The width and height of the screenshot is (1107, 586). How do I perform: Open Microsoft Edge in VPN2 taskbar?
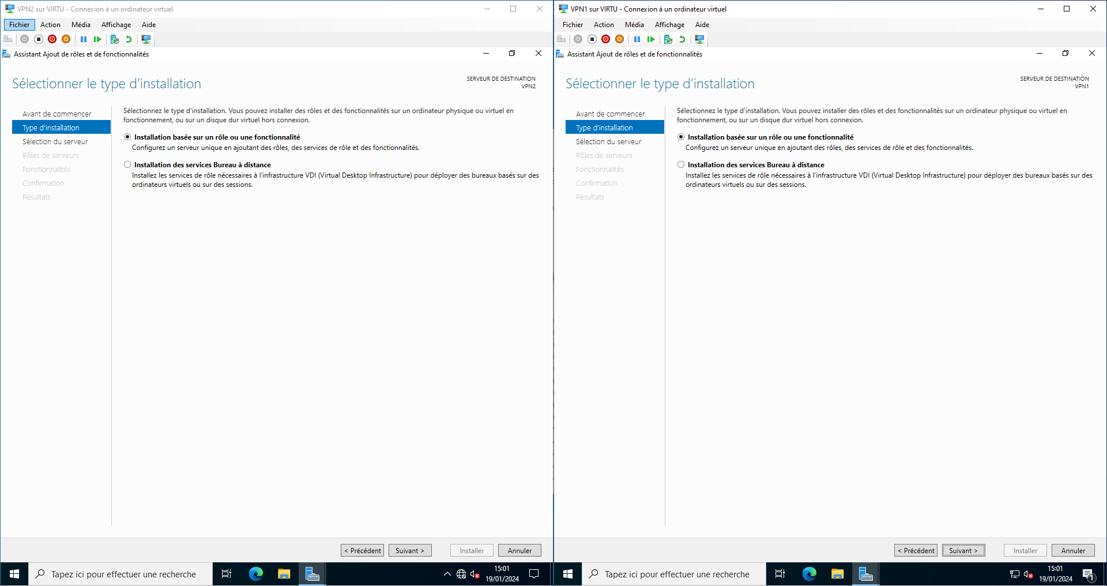tap(256, 574)
